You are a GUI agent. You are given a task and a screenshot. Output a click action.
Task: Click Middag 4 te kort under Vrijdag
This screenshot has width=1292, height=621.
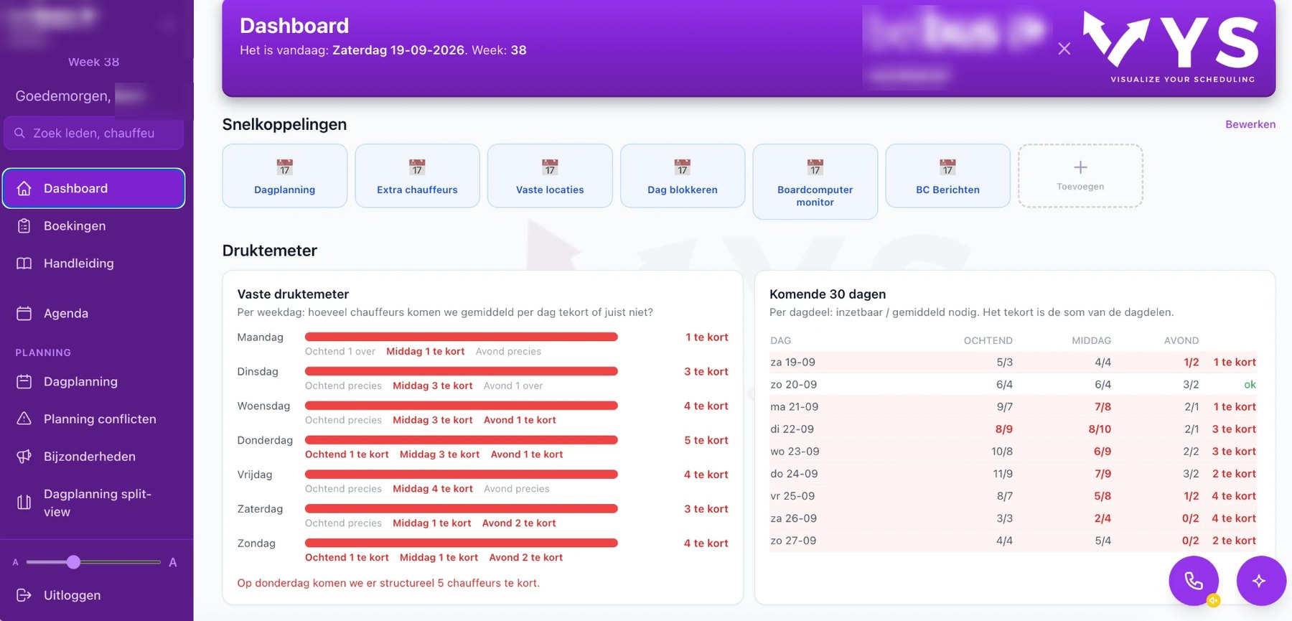[433, 489]
